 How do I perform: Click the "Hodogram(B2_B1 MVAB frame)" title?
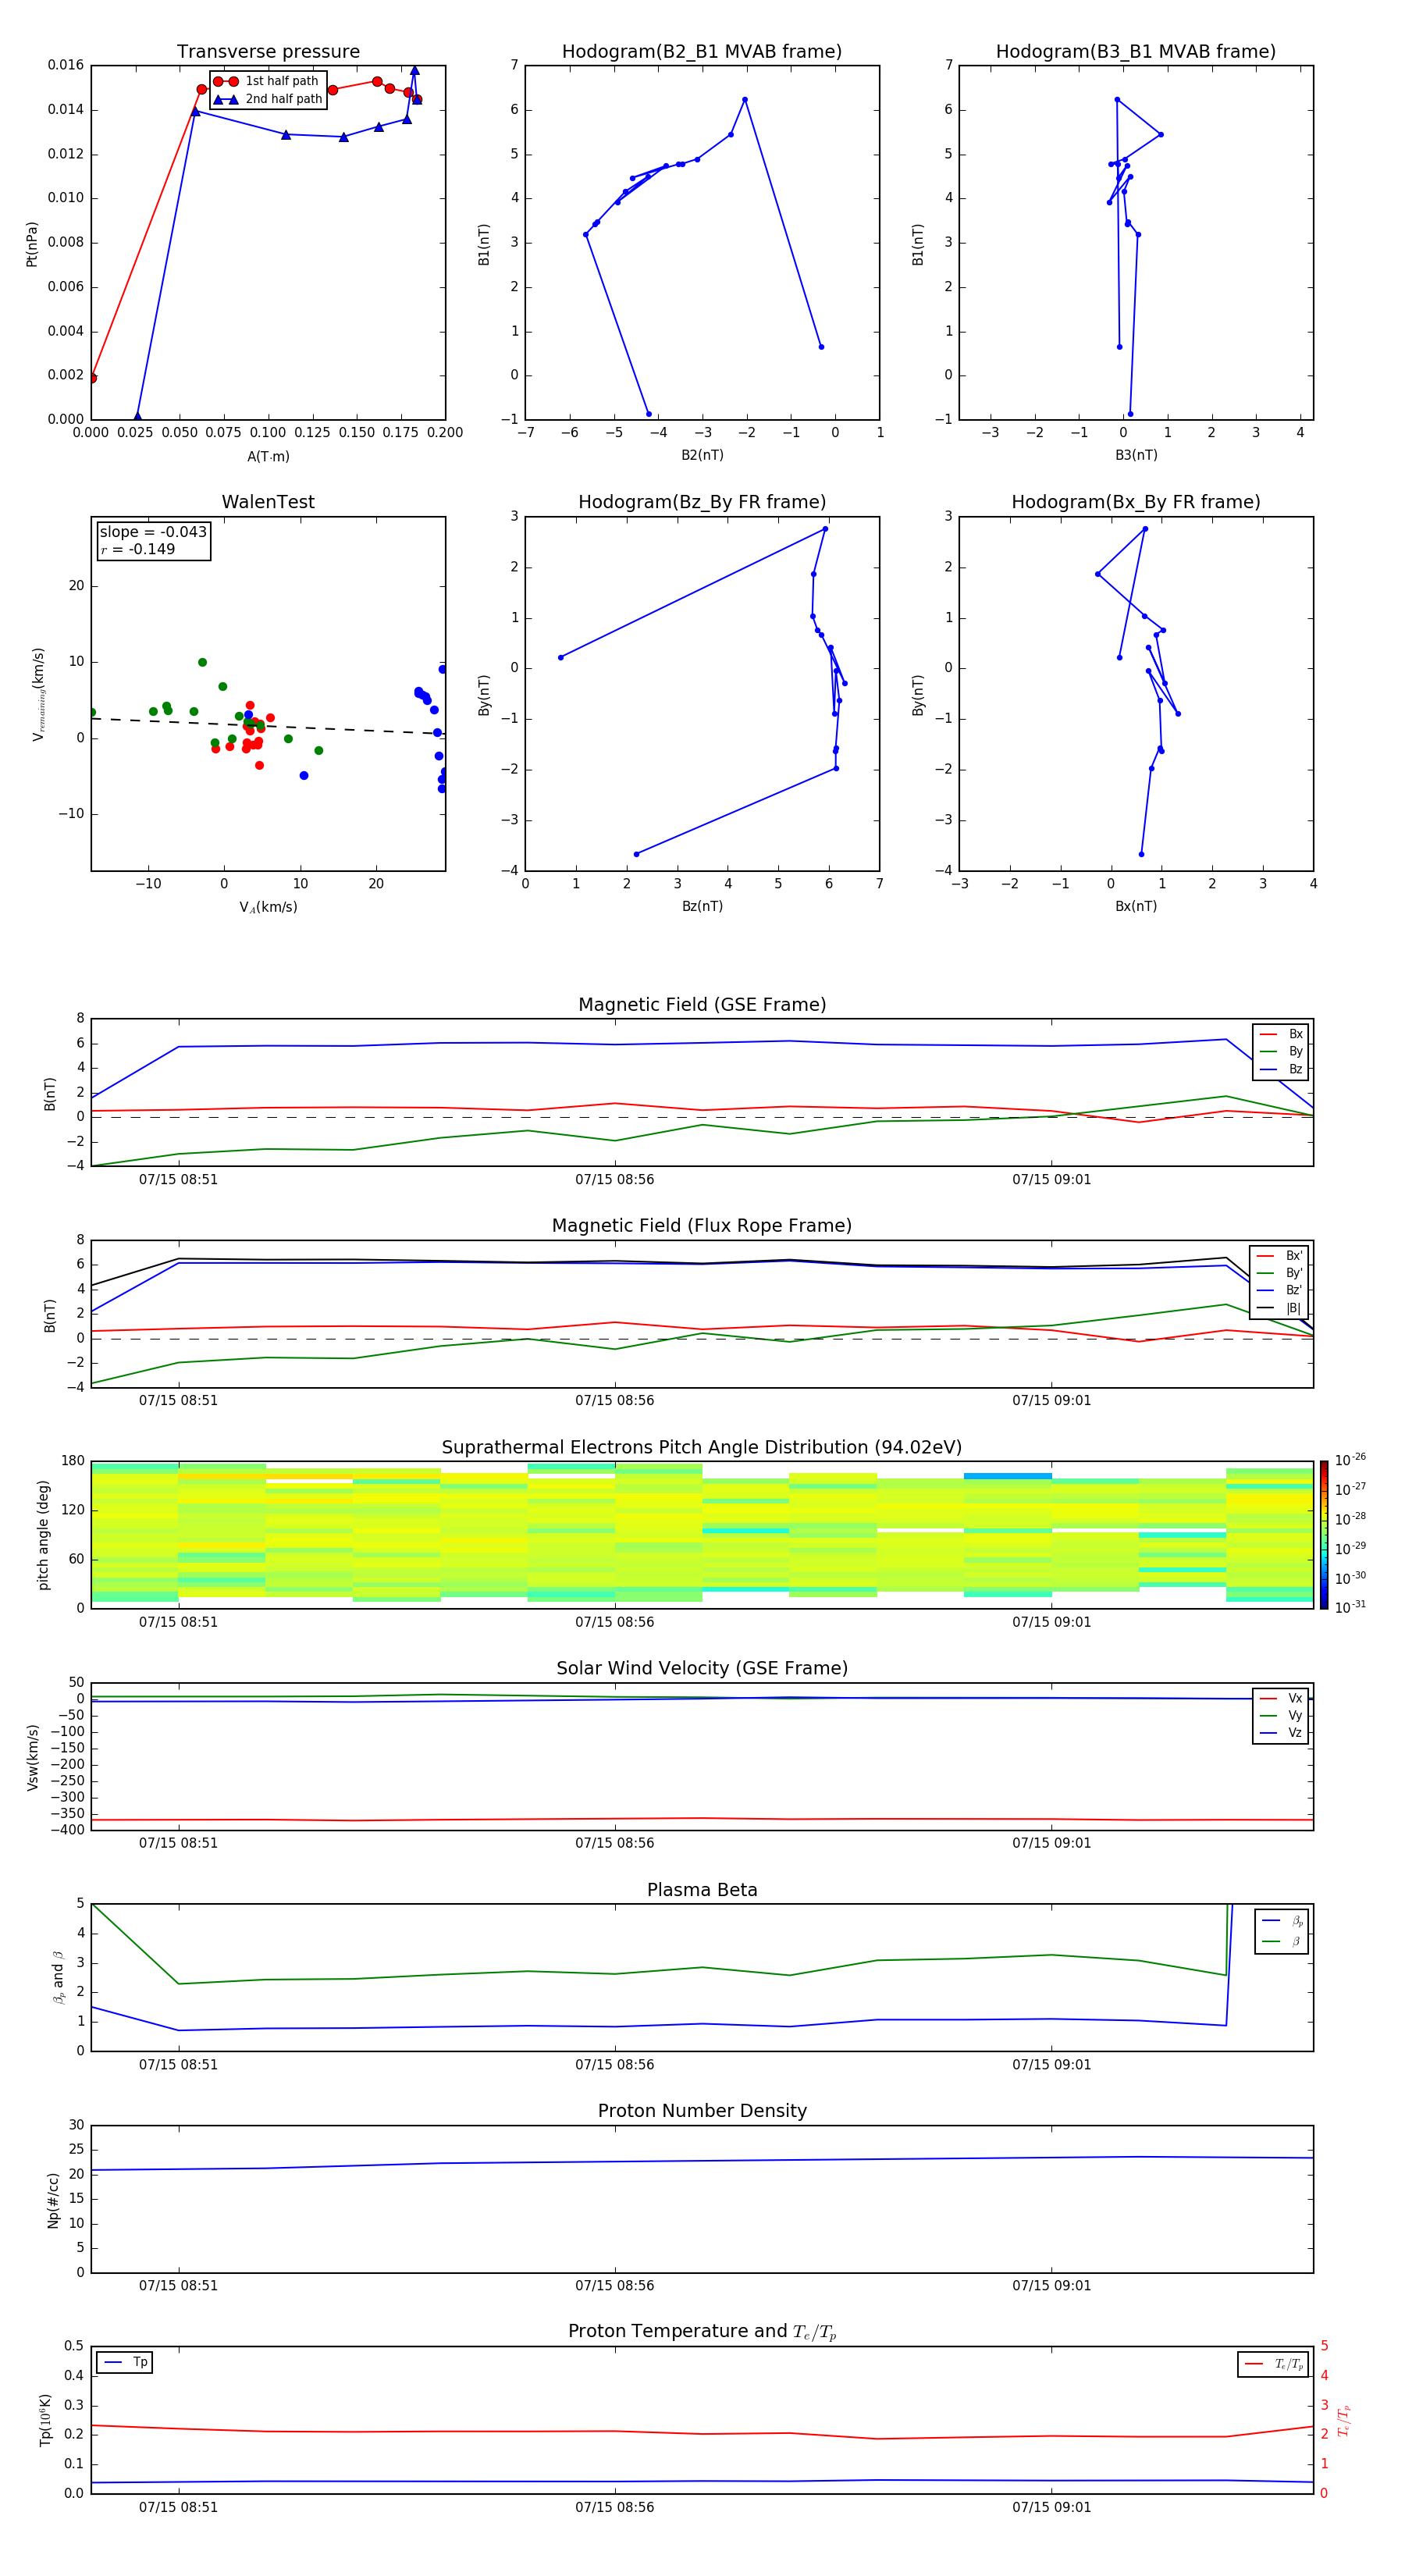point(702,52)
